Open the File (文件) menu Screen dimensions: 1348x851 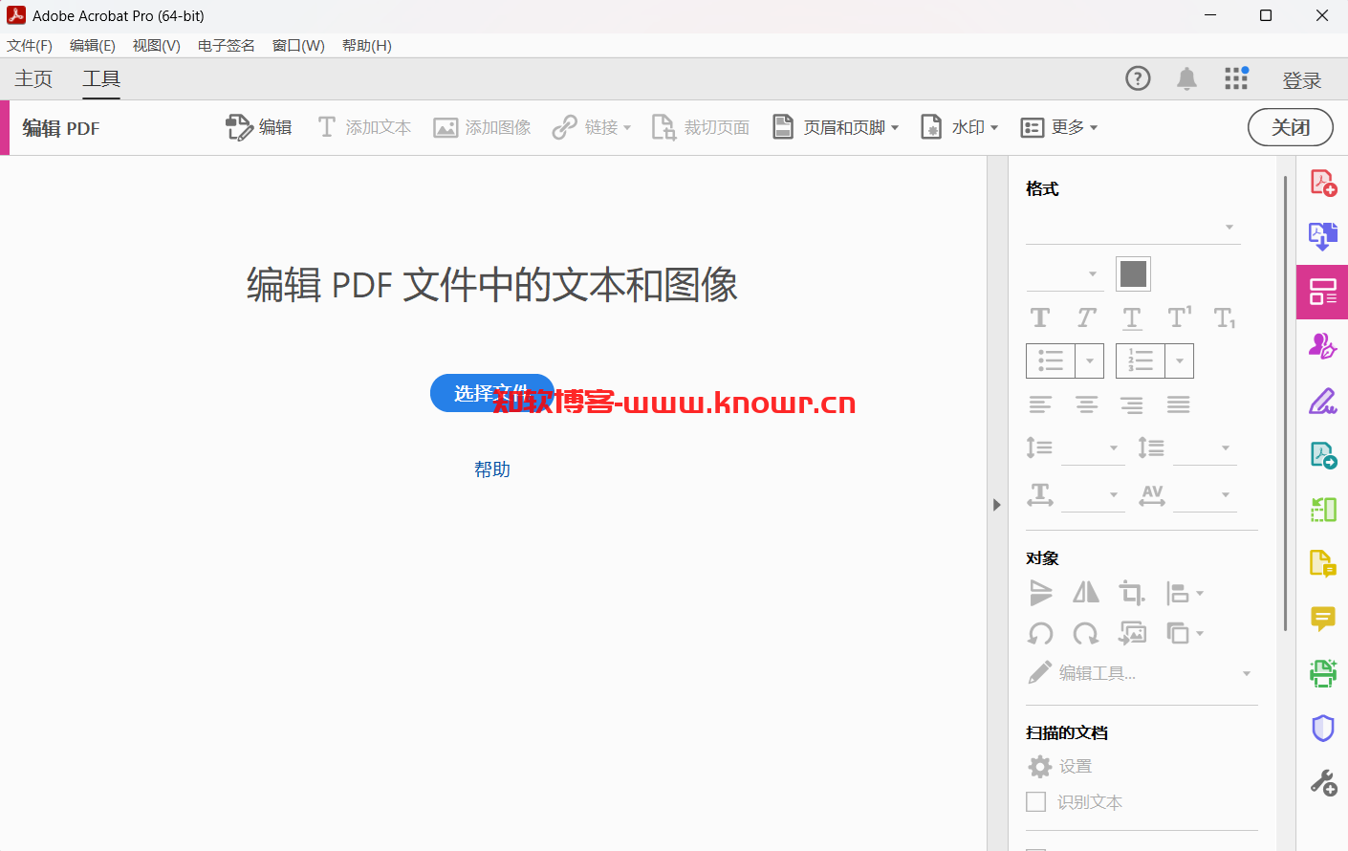[x=30, y=46]
